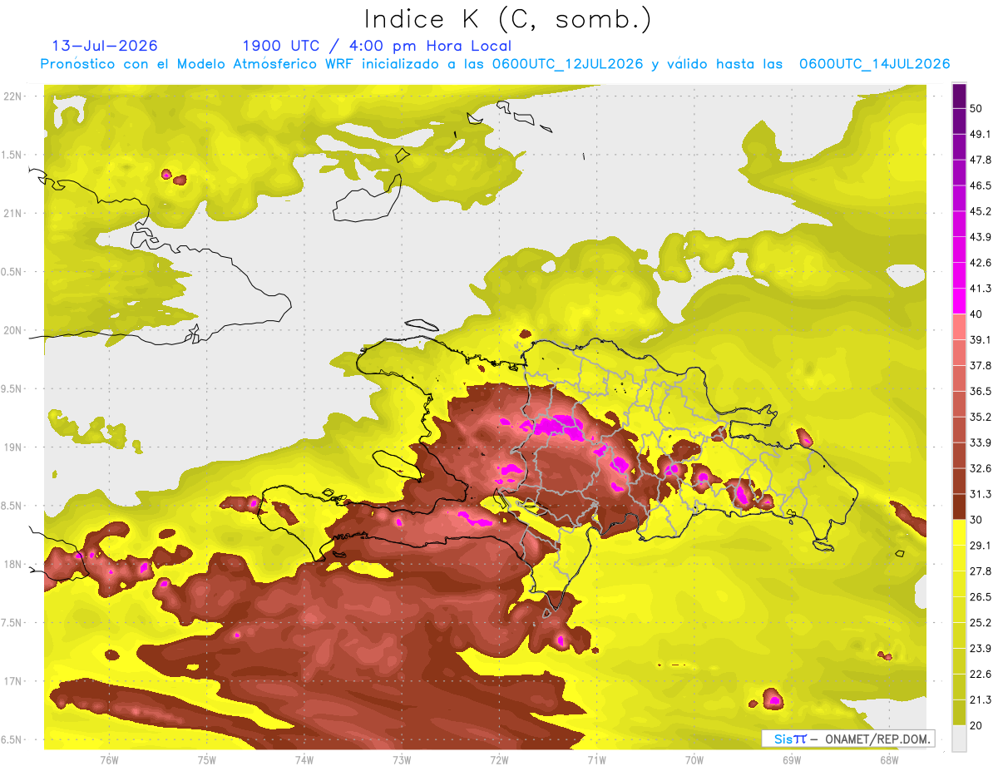Click the "21.3" colorbar label
Viewport: 998px width, 771px height.
[x=981, y=699]
